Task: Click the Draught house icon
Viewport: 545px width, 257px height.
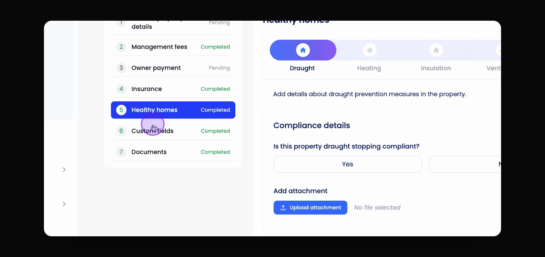Action: click(303, 50)
